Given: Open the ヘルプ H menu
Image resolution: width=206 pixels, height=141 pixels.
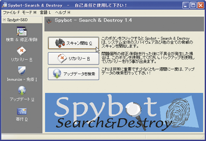Looking at the screenshot, I should (63, 13).
